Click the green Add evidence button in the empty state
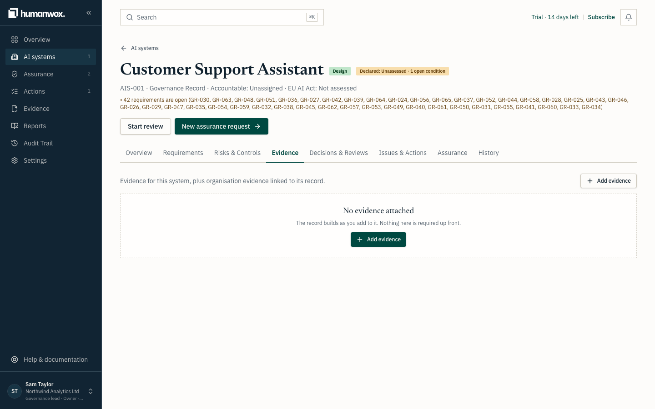The width and height of the screenshot is (655, 409). [378, 239]
